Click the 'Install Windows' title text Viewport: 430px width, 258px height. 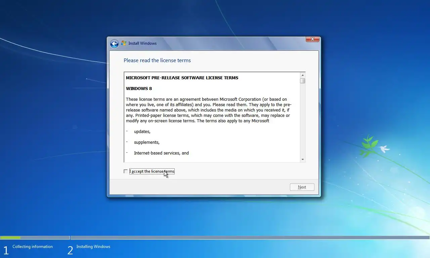pyautogui.click(x=142, y=43)
